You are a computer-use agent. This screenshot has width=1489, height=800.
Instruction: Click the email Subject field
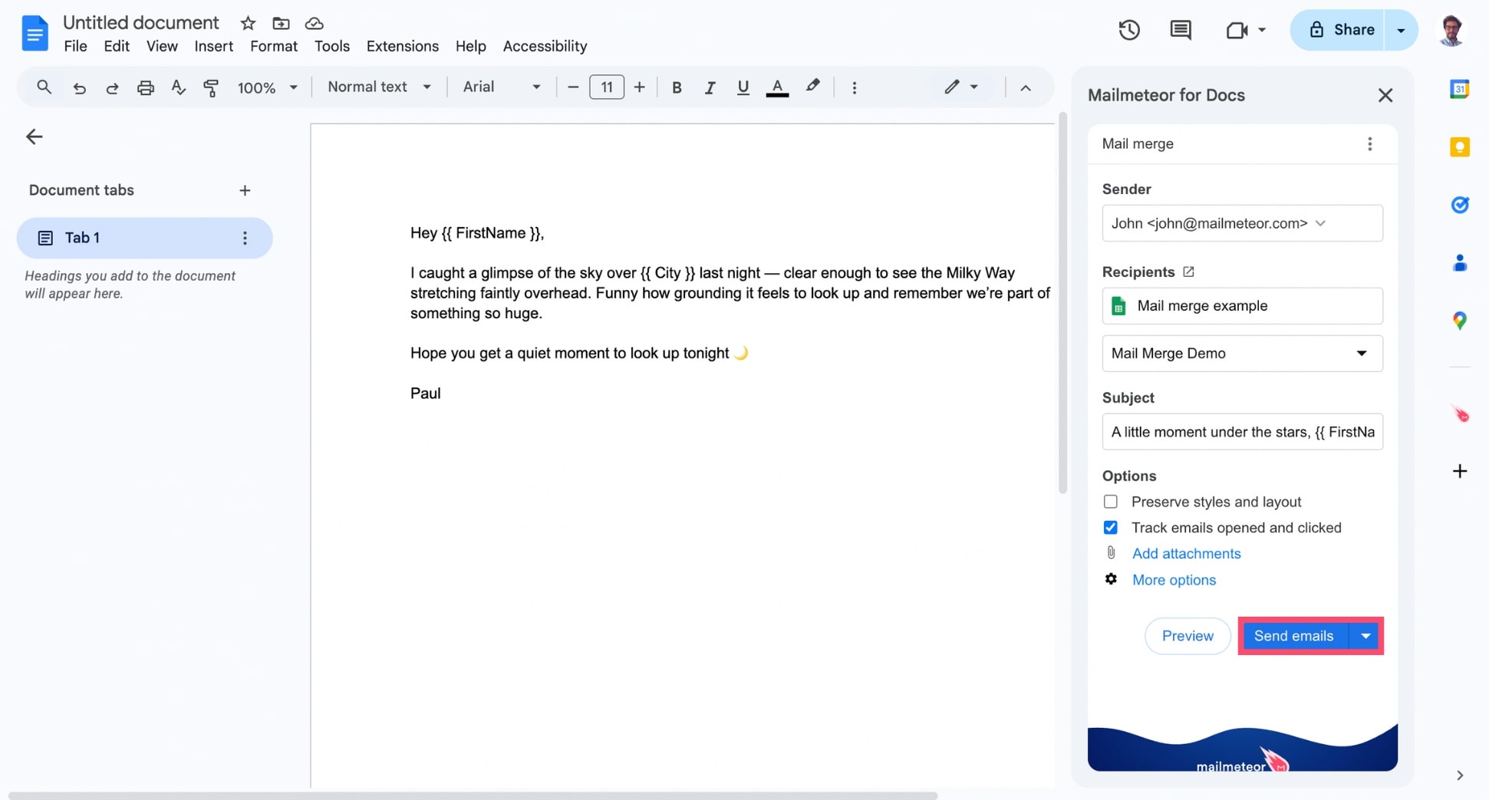coord(1241,432)
